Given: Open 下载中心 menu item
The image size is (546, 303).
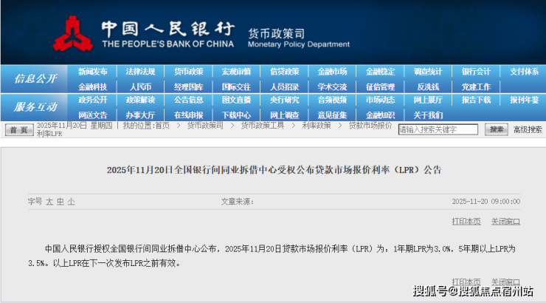Looking at the screenshot, I should pos(236,115).
